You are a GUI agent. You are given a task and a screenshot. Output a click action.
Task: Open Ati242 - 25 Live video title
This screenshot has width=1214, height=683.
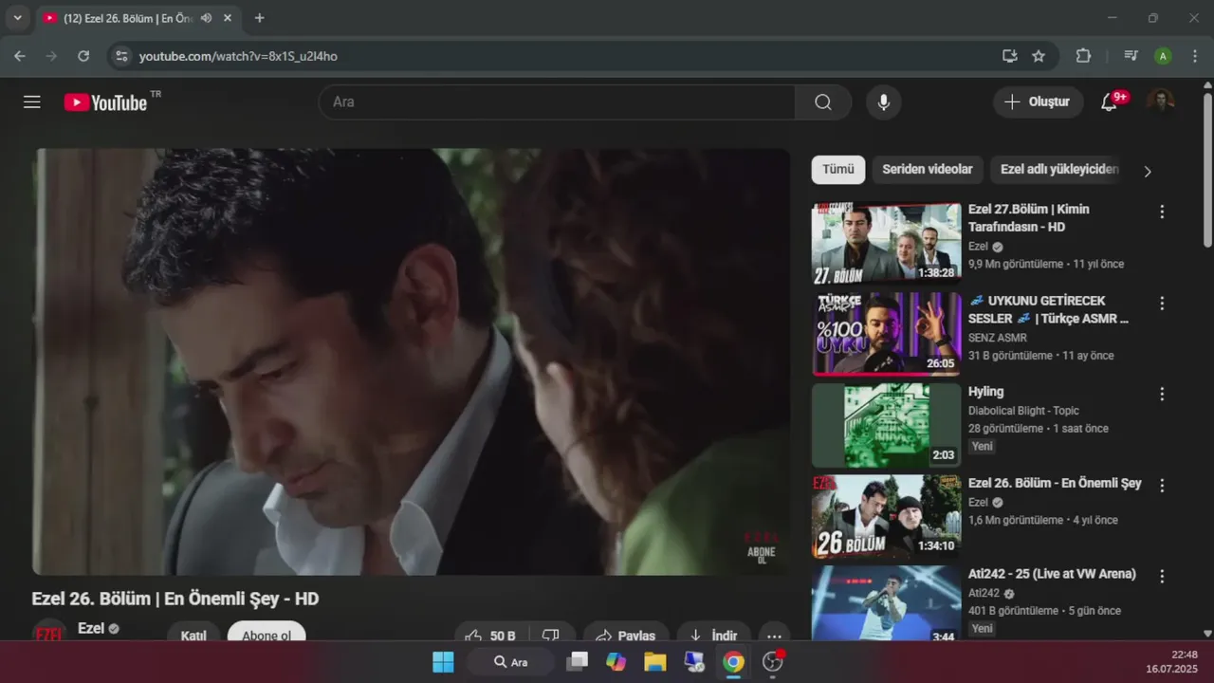point(1052,574)
